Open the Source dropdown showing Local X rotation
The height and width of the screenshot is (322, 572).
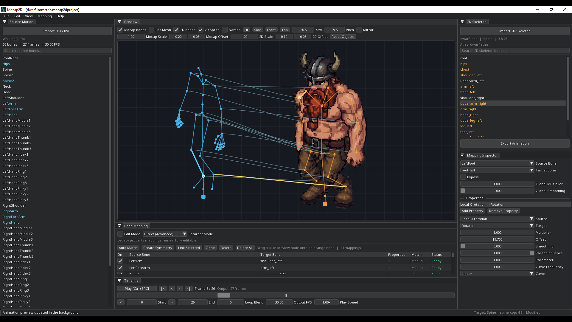click(x=497, y=219)
